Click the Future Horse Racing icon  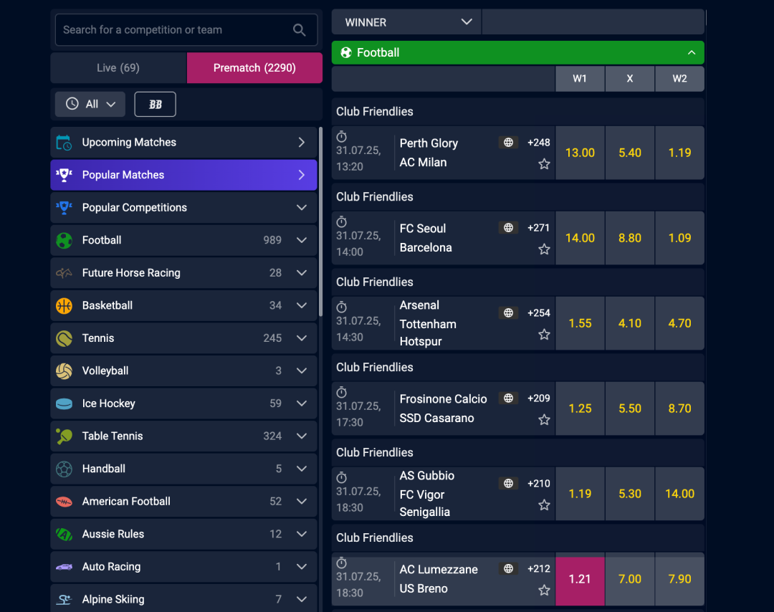[x=64, y=273]
